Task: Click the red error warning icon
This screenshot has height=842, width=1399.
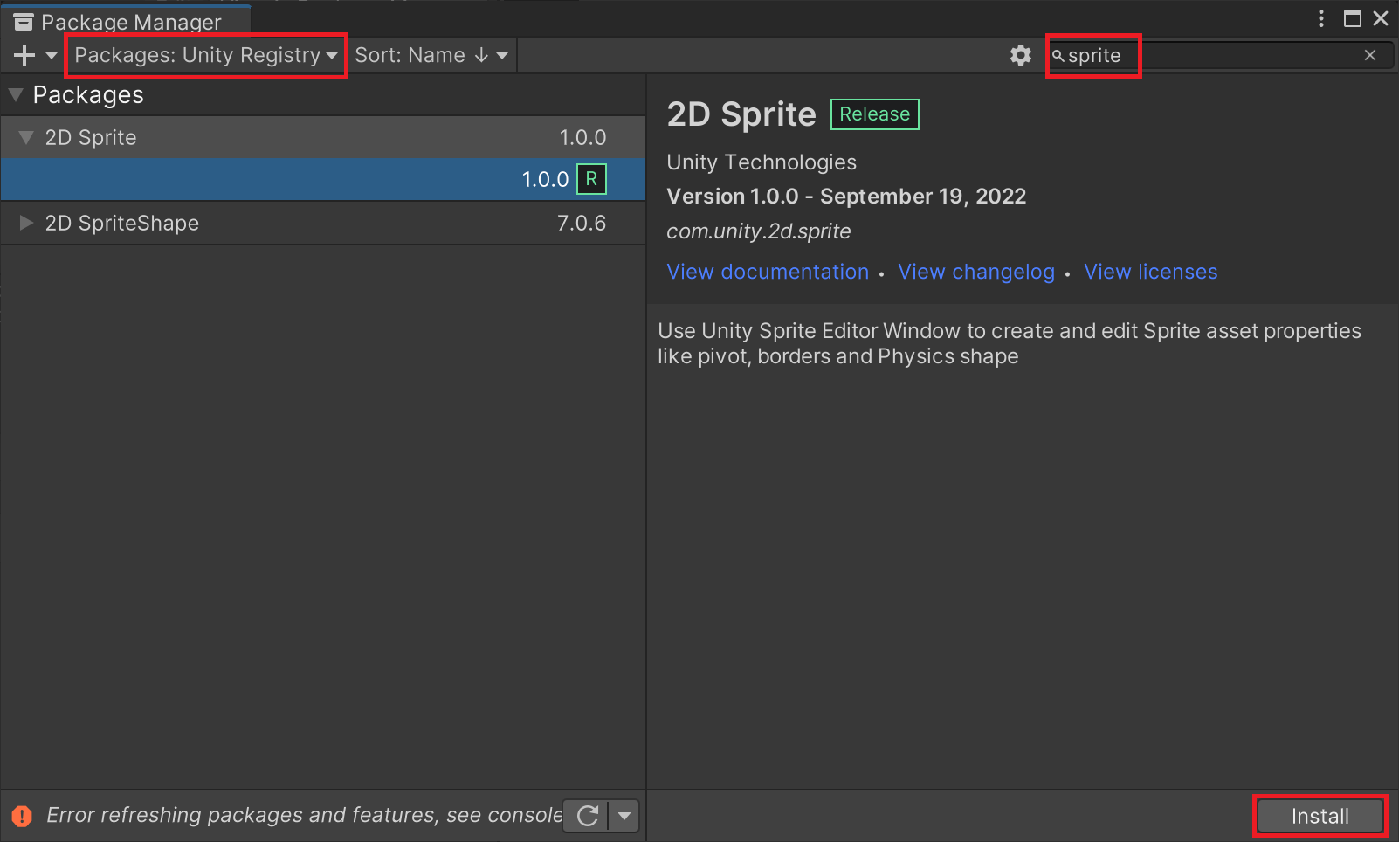Action: pyautogui.click(x=22, y=816)
